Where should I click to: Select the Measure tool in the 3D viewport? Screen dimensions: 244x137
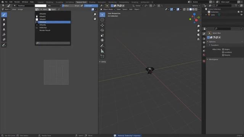click(x=102, y=51)
